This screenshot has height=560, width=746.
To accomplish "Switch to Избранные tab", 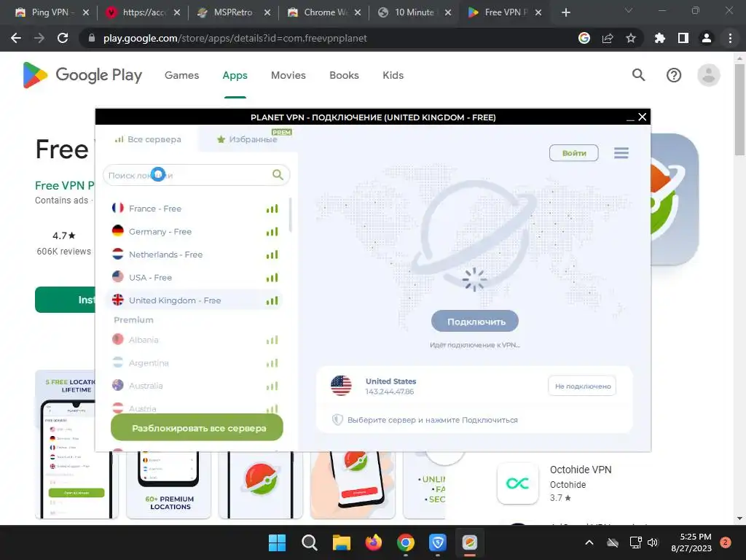I will point(247,139).
